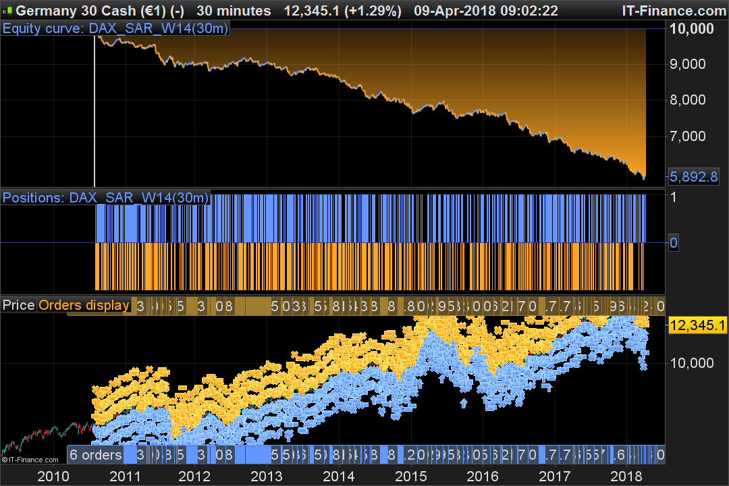729x486 pixels.
Task: Click the 2015 label on time axis
Action: pyautogui.click(x=410, y=477)
